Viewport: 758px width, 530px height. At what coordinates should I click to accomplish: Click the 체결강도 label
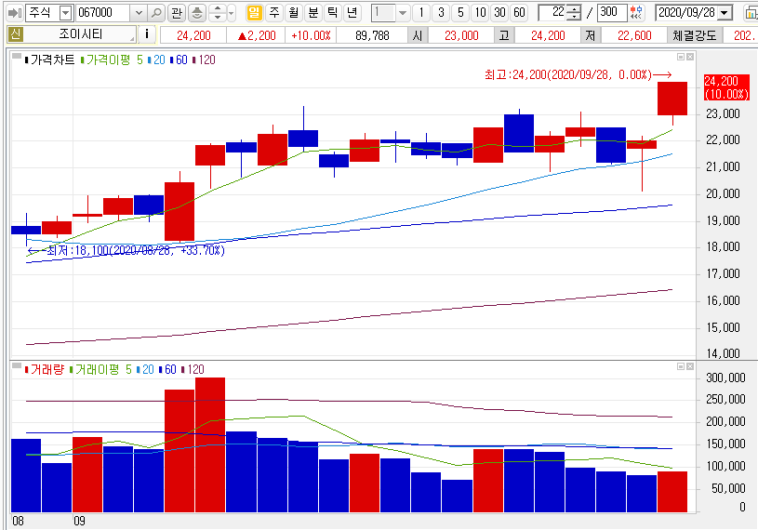tap(695, 35)
